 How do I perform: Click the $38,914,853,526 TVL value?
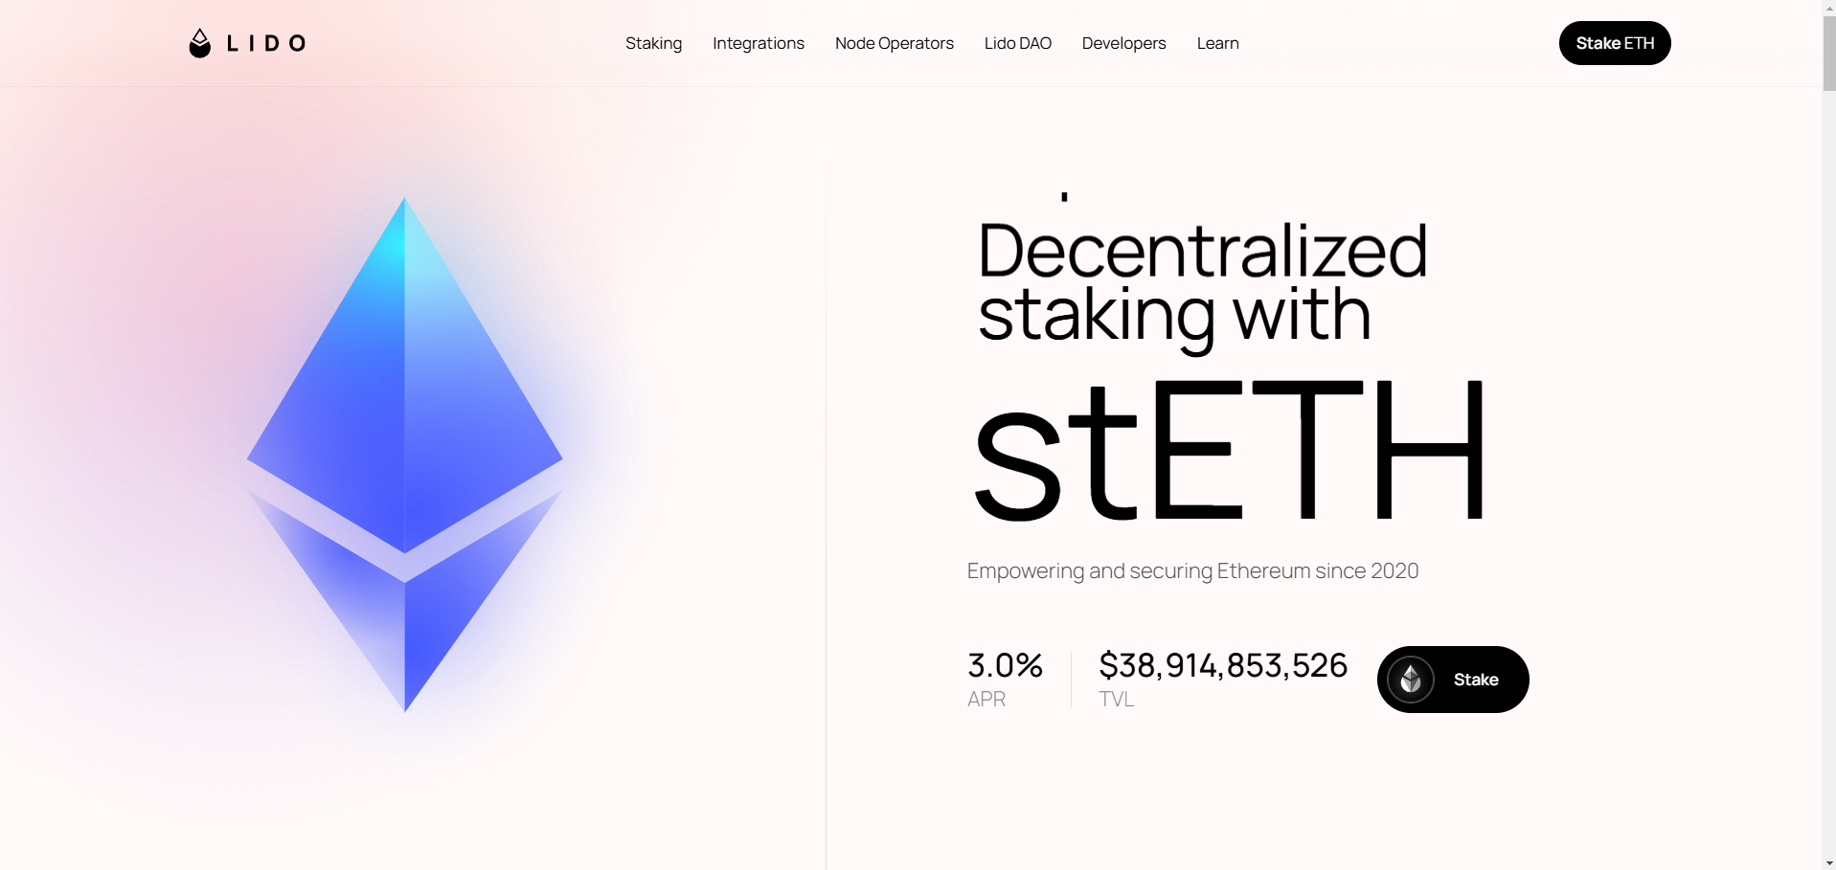click(x=1223, y=665)
